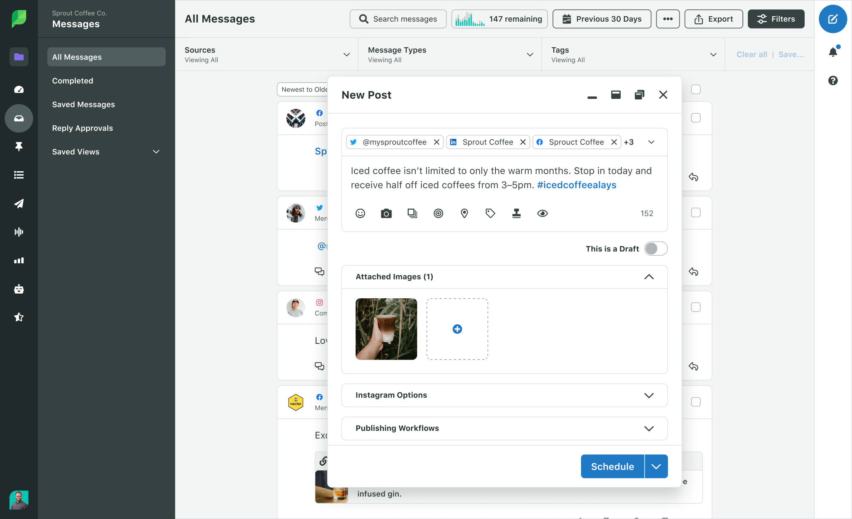
Task: Expand the Instagram Options section
Action: tap(649, 395)
